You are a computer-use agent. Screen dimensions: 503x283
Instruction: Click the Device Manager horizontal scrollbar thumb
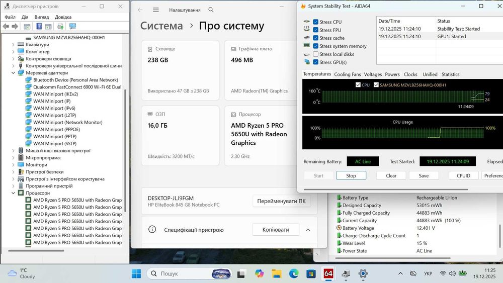pyautogui.click(x=36, y=251)
